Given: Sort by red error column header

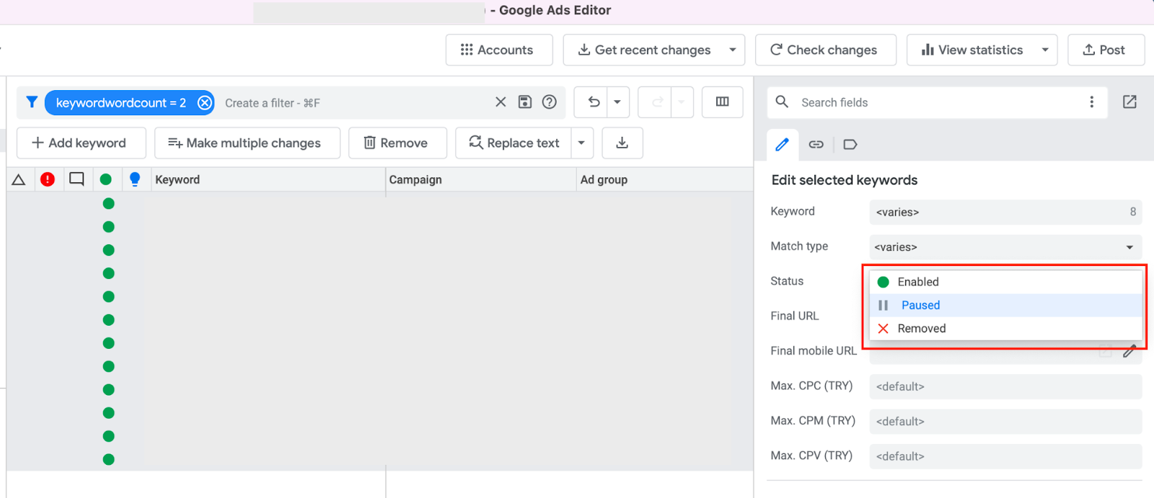Looking at the screenshot, I should (48, 179).
